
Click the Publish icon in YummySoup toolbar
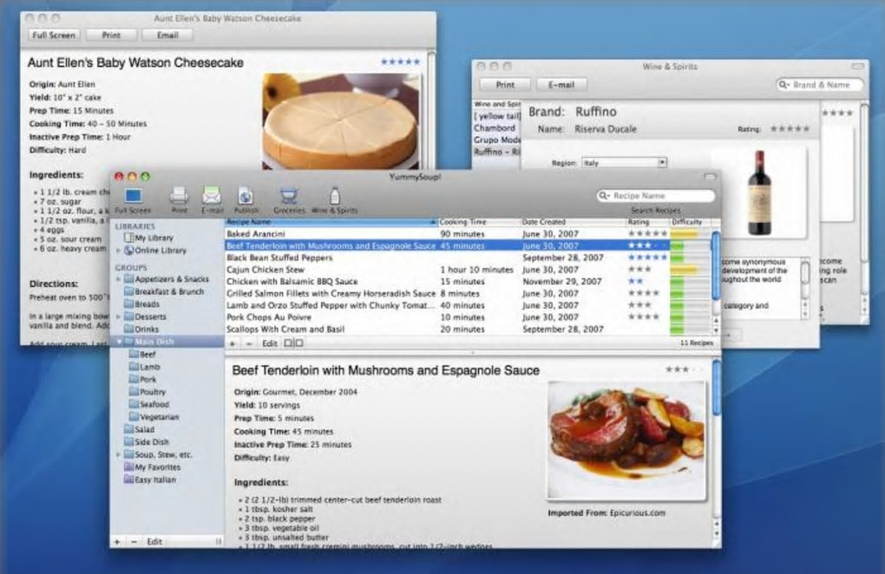246,196
